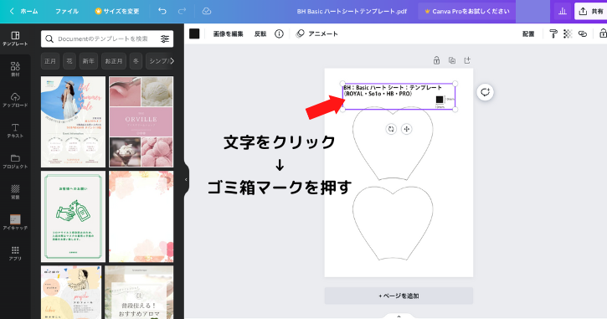Viewport: 607px width, 319px height.
Task: Choose the Hot Summer Sale template
Action: coord(73,121)
